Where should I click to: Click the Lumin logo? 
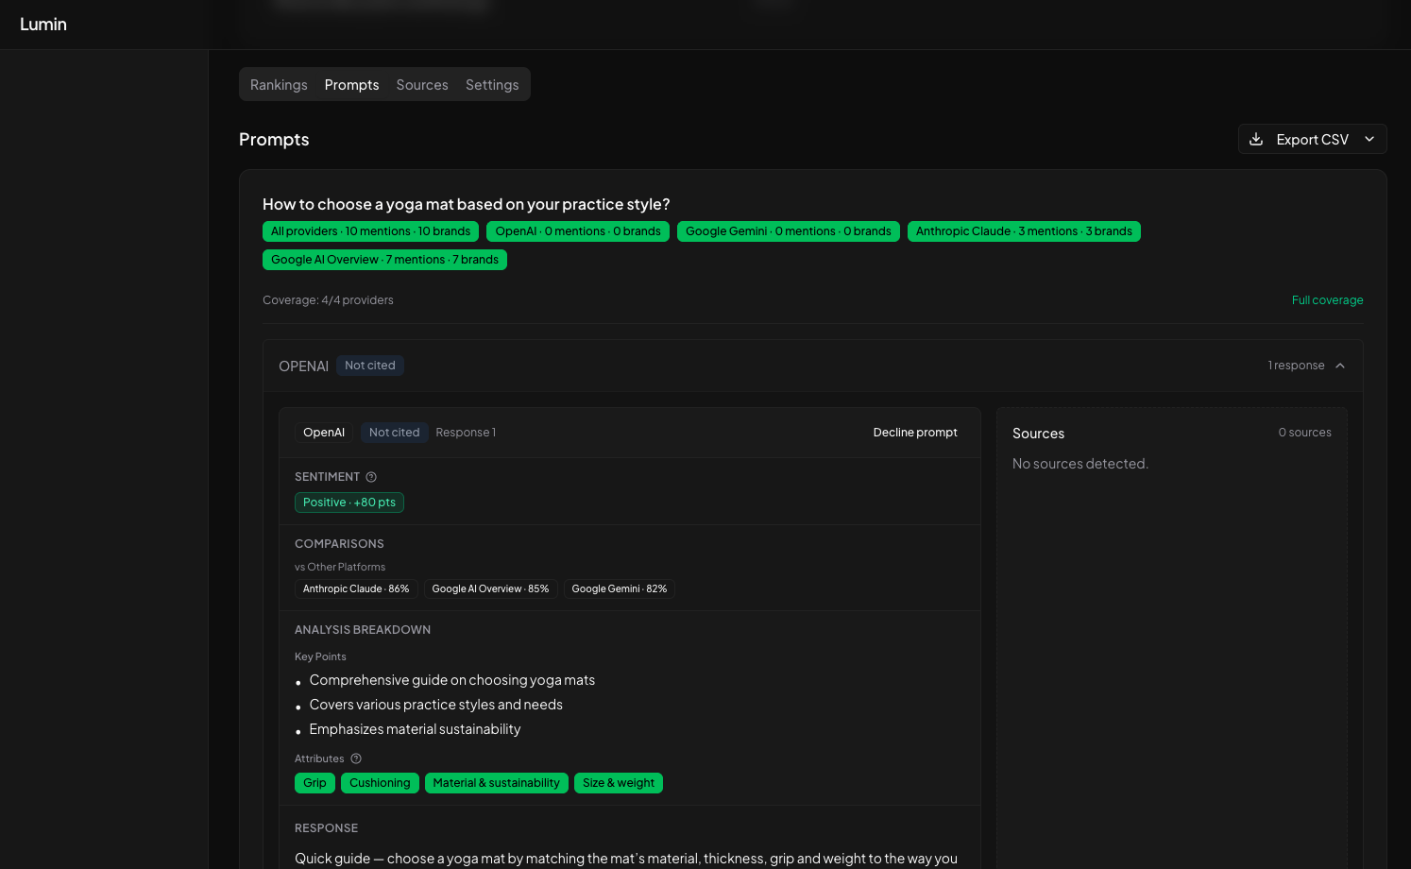pyautogui.click(x=43, y=25)
